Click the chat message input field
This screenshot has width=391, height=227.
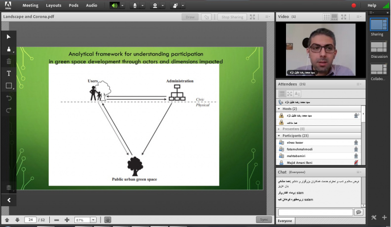pyautogui.click(x=315, y=212)
